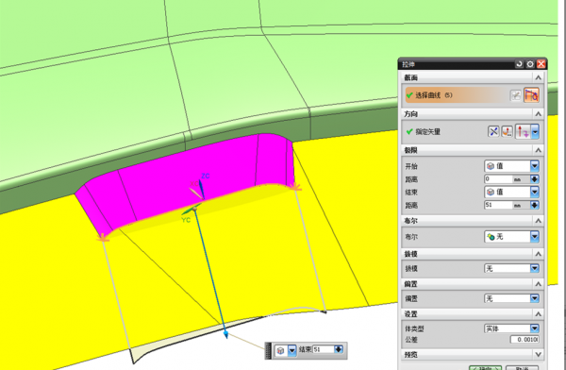566x370 pixels.
Task: Click the inferred vector arrow icon
Action: [523, 131]
